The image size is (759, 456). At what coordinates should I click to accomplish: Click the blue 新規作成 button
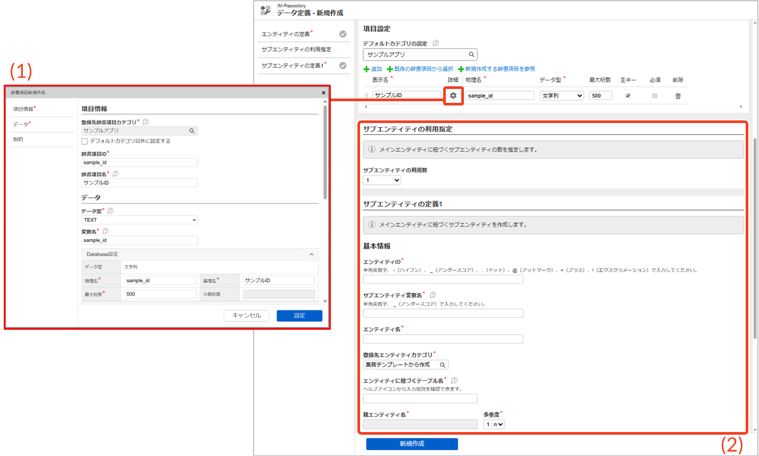click(x=412, y=444)
